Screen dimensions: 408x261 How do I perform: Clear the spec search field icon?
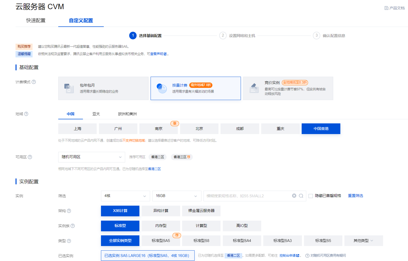click(x=294, y=196)
